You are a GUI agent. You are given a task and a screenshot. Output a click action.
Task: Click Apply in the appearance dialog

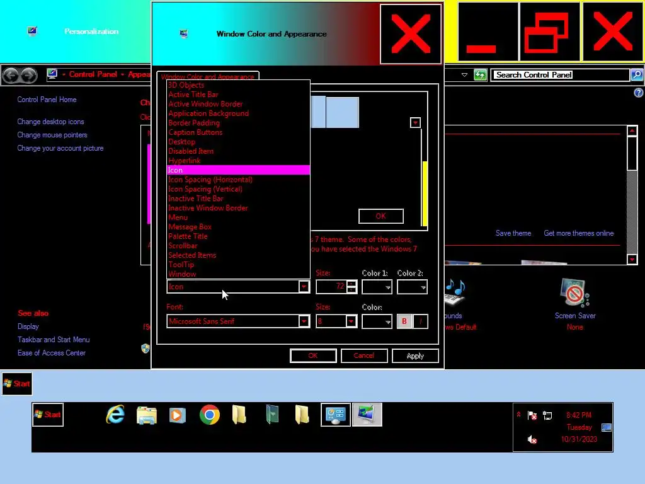(415, 355)
